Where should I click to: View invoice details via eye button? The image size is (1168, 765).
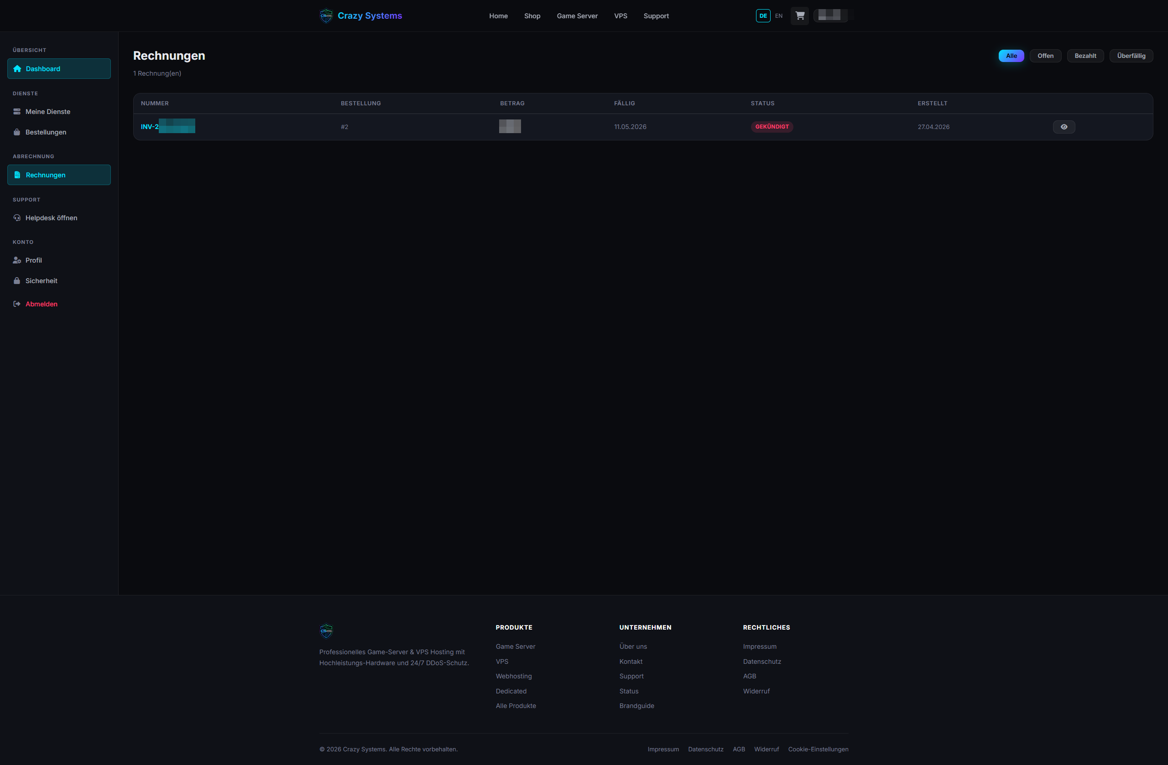tap(1064, 127)
